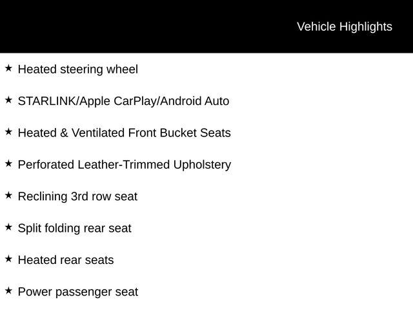
Task: Click the Reclining 3rd row seat item
Action: [x=77, y=196]
